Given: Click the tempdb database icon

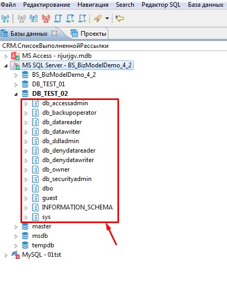Looking at the screenshot, I should pyautogui.click(x=25, y=245).
